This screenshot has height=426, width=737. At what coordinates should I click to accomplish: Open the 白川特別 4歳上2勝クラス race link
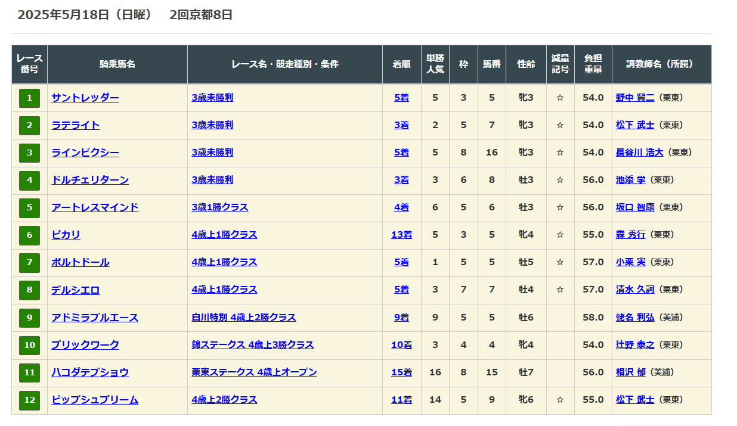(x=243, y=318)
